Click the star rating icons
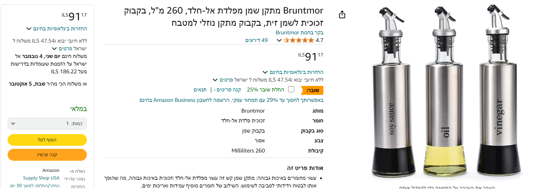Viewport: 544px width, 189px height. pos(299,40)
